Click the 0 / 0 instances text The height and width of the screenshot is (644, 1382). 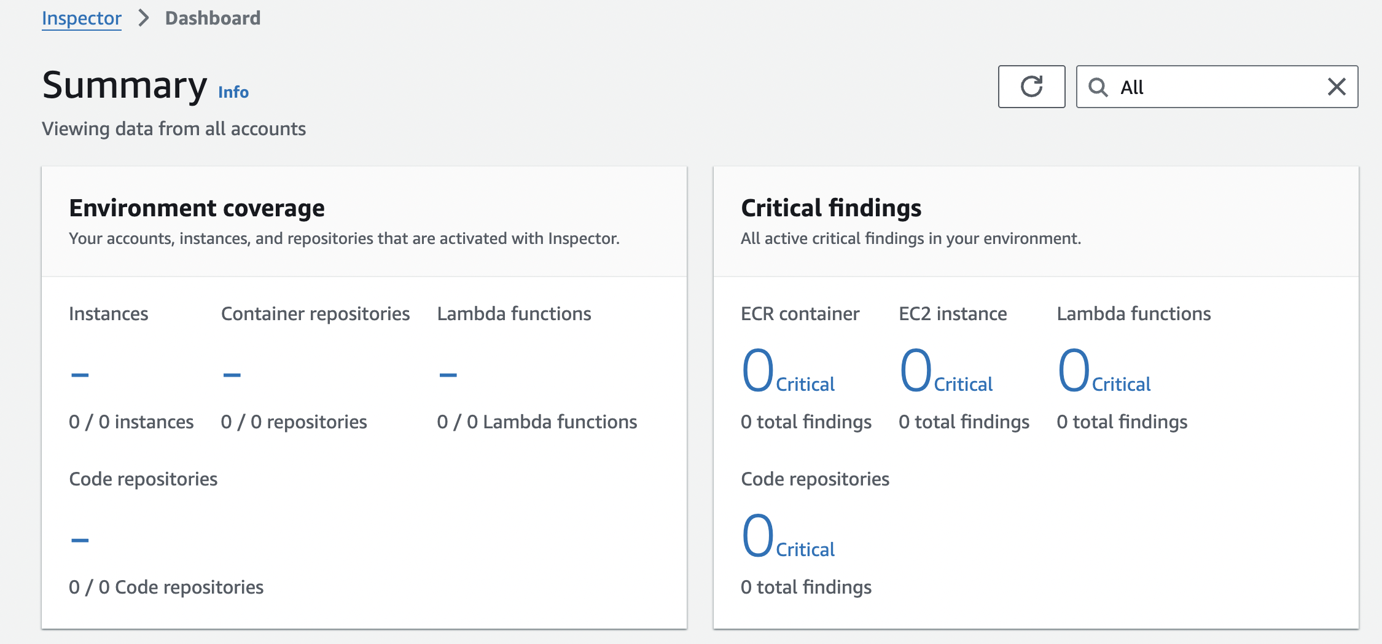pyautogui.click(x=131, y=422)
